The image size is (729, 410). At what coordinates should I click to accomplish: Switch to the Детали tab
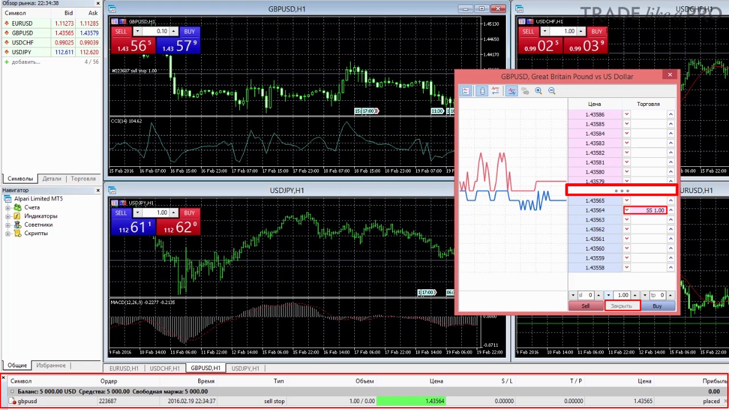click(52, 179)
